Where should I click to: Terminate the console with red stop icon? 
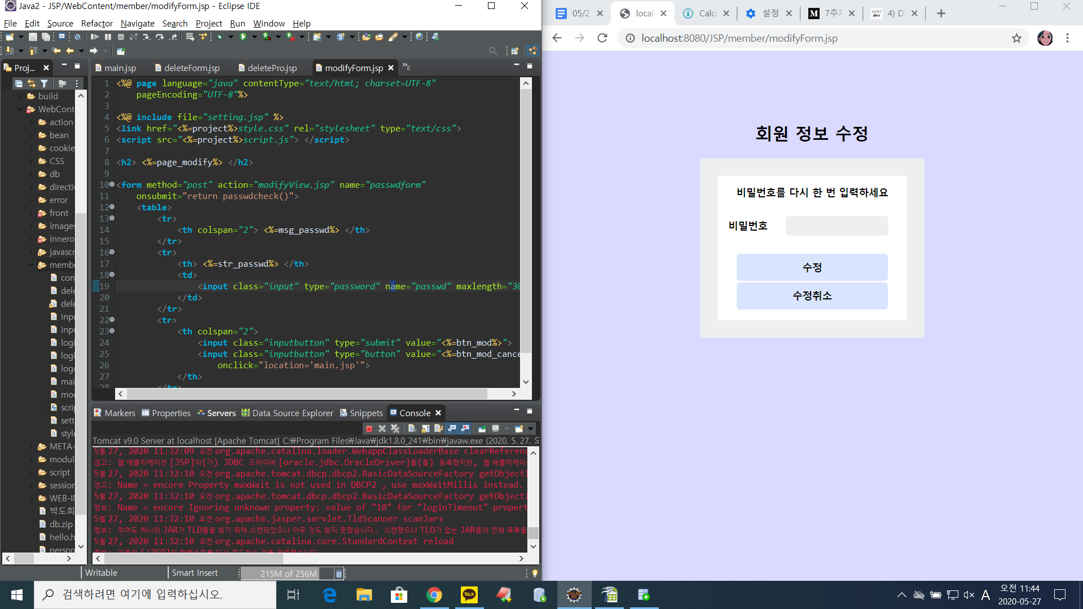pos(369,429)
